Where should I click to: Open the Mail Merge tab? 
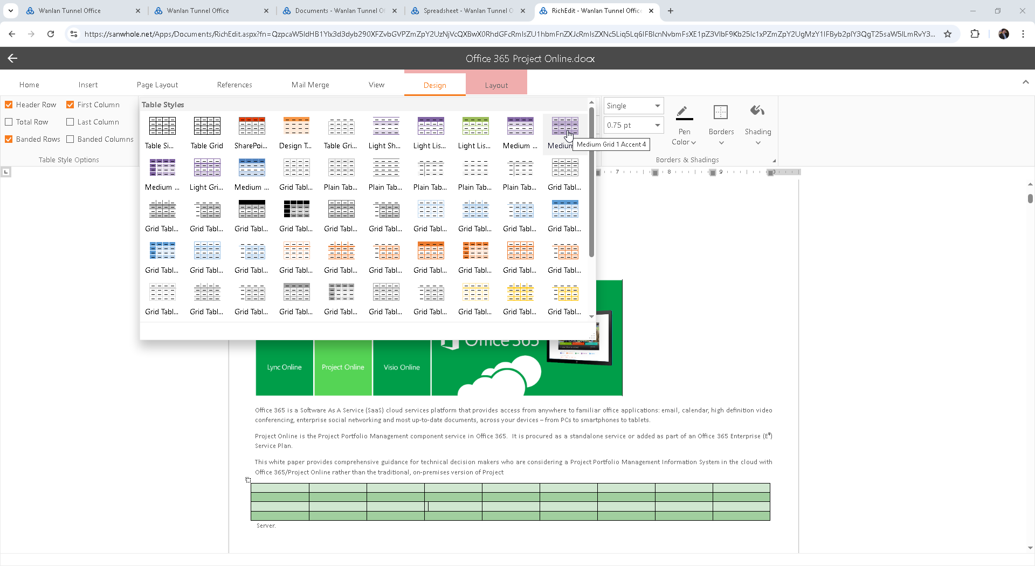(x=310, y=85)
